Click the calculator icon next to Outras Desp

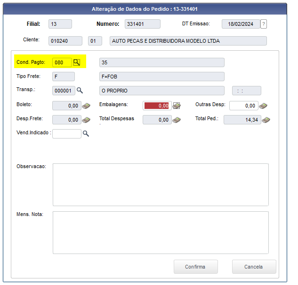pos(263,106)
